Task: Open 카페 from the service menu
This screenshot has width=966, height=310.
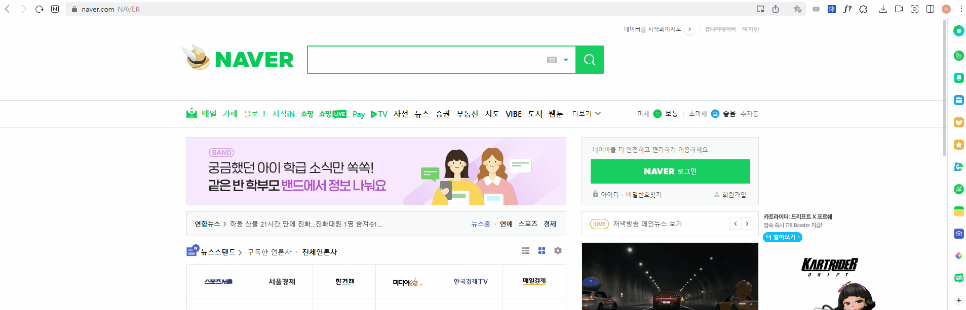Action: tap(230, 114)
